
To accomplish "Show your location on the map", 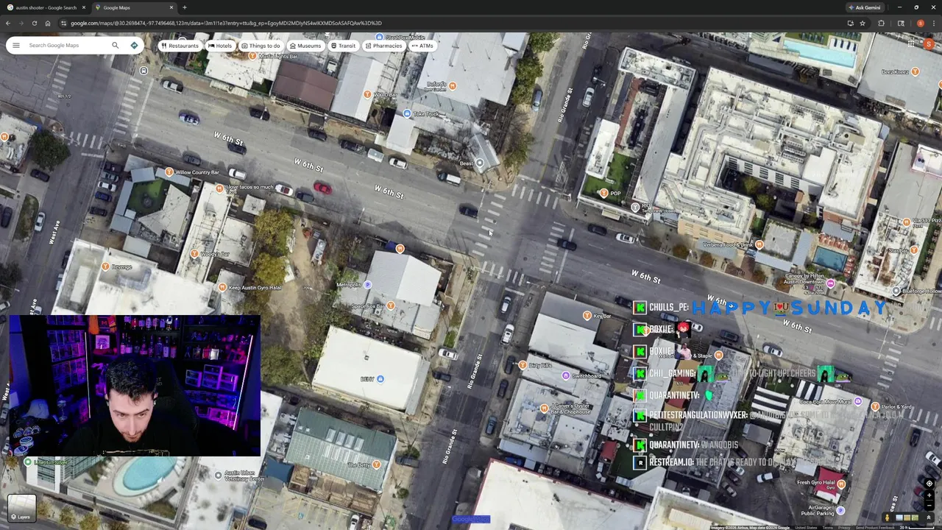I will click(x=929, y=484).
